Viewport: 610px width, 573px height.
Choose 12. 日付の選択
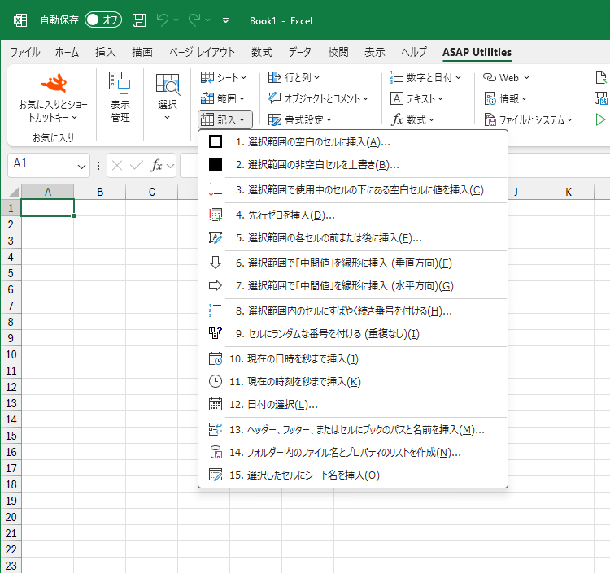tap(353, 405)
